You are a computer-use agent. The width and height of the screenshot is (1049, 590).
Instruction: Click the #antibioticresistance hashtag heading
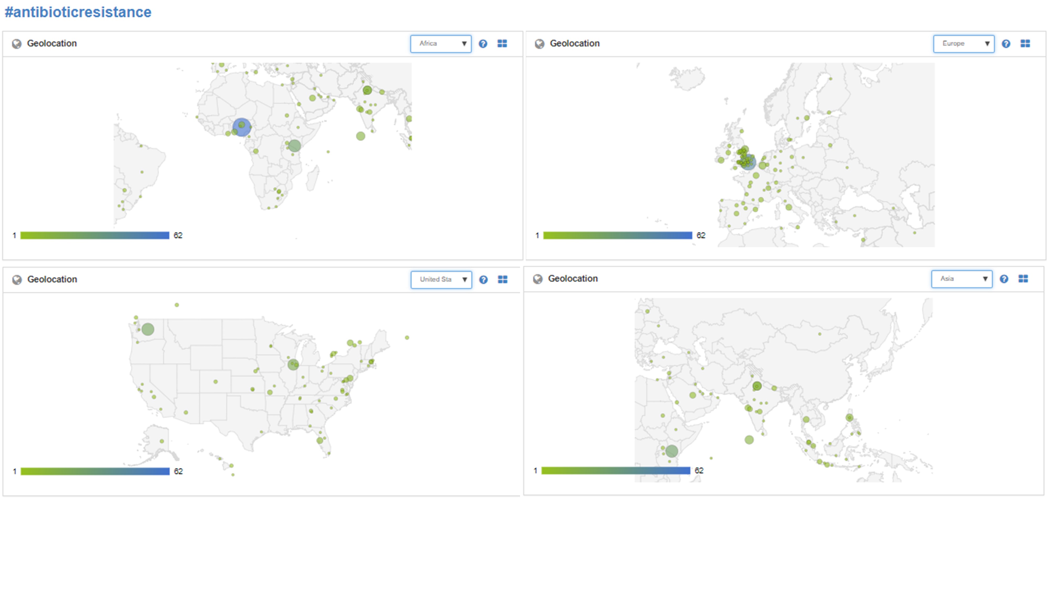point(78,12)
